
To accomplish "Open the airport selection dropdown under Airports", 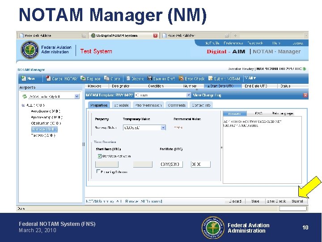I will point(77,96).
